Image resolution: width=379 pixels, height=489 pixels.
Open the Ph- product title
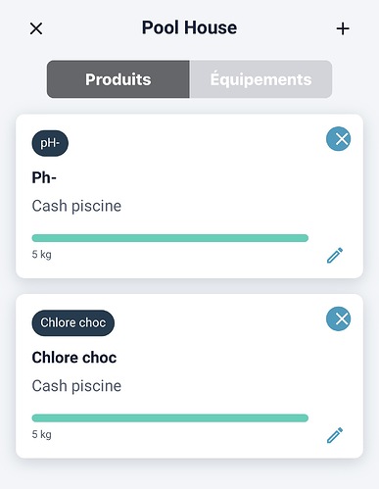pos(44,178)
